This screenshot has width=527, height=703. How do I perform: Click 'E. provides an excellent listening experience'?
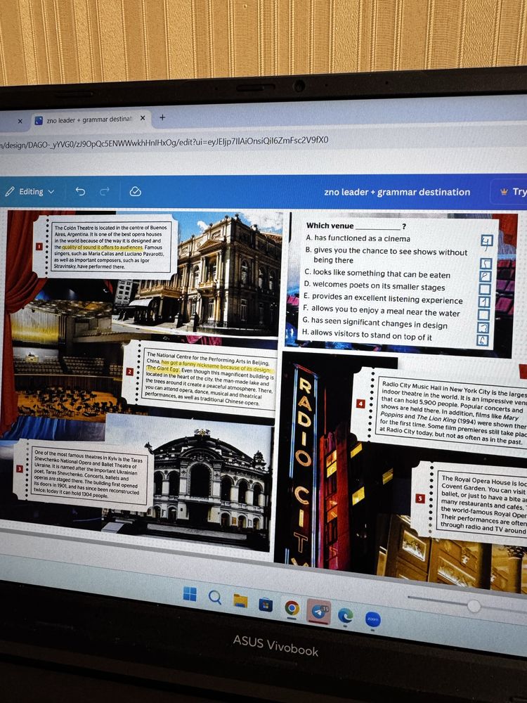pyautogui.click(x=383, y=298)
